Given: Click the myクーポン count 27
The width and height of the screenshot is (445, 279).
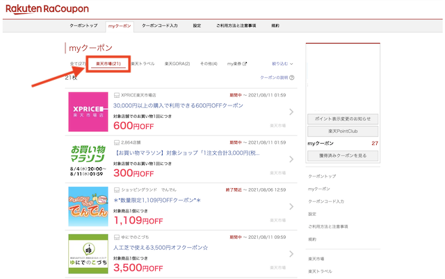Looking at the screenshot, I should point(375,144).
